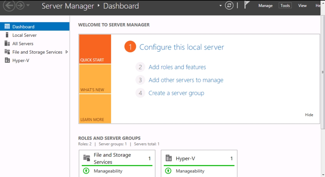Select the What's New tile
325x177 pixels.
click(x=95, y=79)
